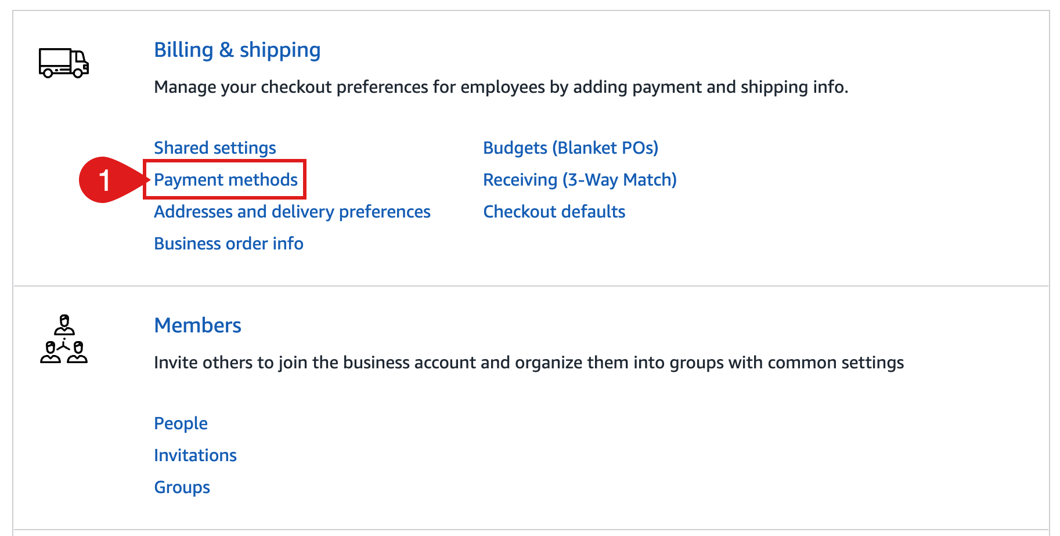Open the People link
Image resolution: width=1060 pixels, height=536 pixels.
coord(181,423)
